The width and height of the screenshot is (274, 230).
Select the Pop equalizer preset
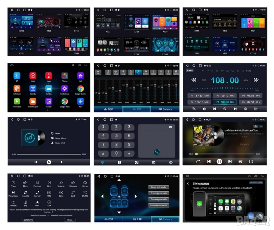point(138,72)
